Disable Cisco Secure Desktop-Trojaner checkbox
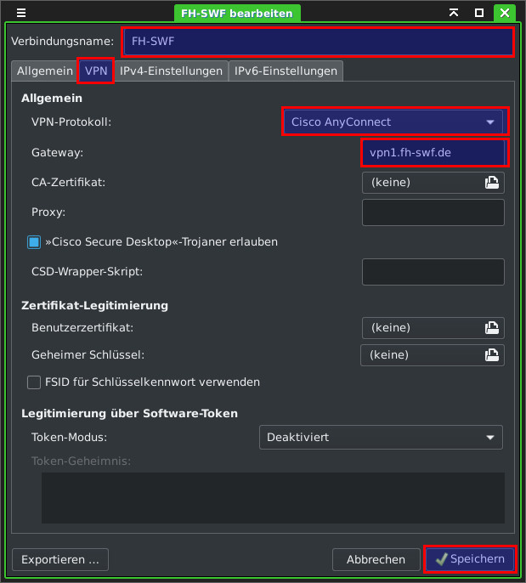The width and height of the screenshot is (526, 583). coord(34,242)
